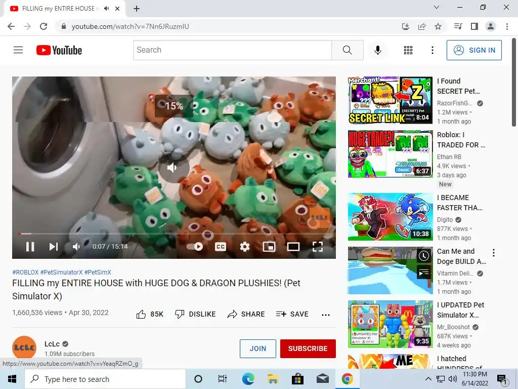
Task: Share the video
Action: (x=246, y=314)
